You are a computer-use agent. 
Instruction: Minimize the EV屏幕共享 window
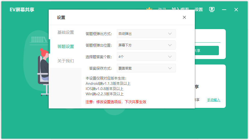click(224, 10)
